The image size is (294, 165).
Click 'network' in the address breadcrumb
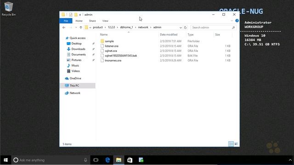[x=143, y=27]
